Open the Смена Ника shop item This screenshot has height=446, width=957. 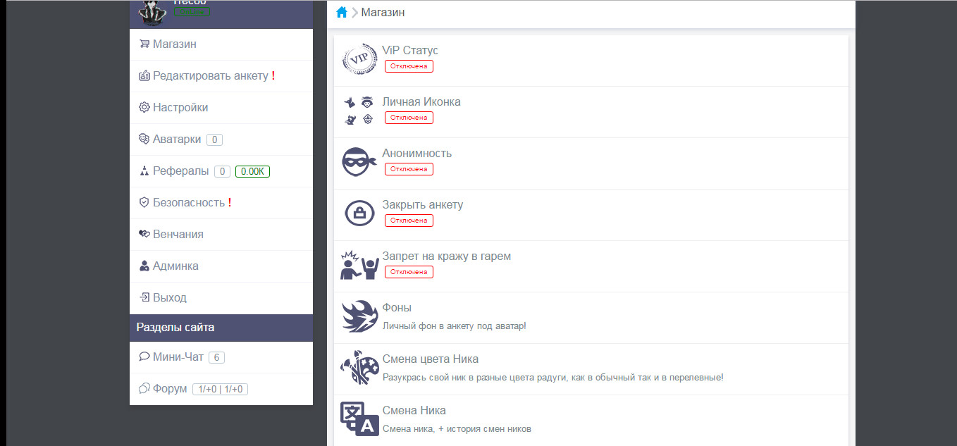tap(414, 411)
